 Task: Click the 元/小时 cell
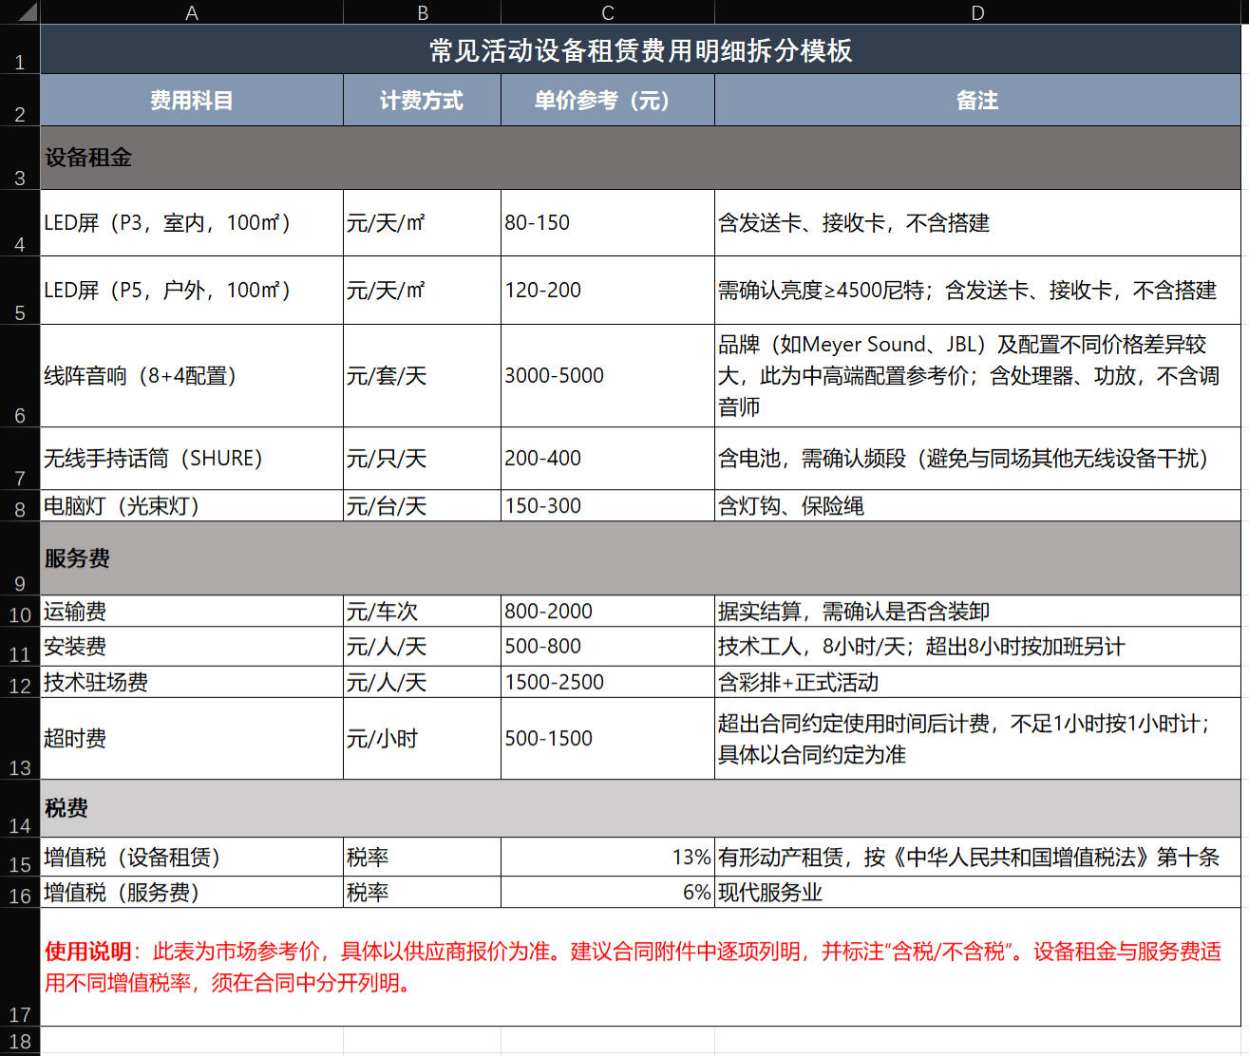(423, 739)
